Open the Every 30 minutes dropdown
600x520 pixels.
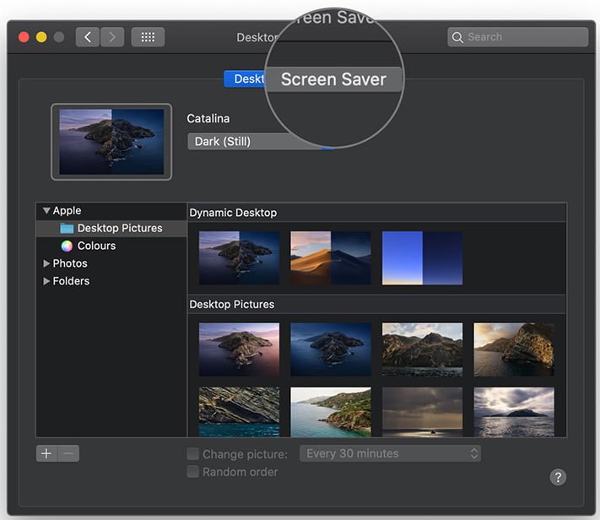(x=391, y=454)
